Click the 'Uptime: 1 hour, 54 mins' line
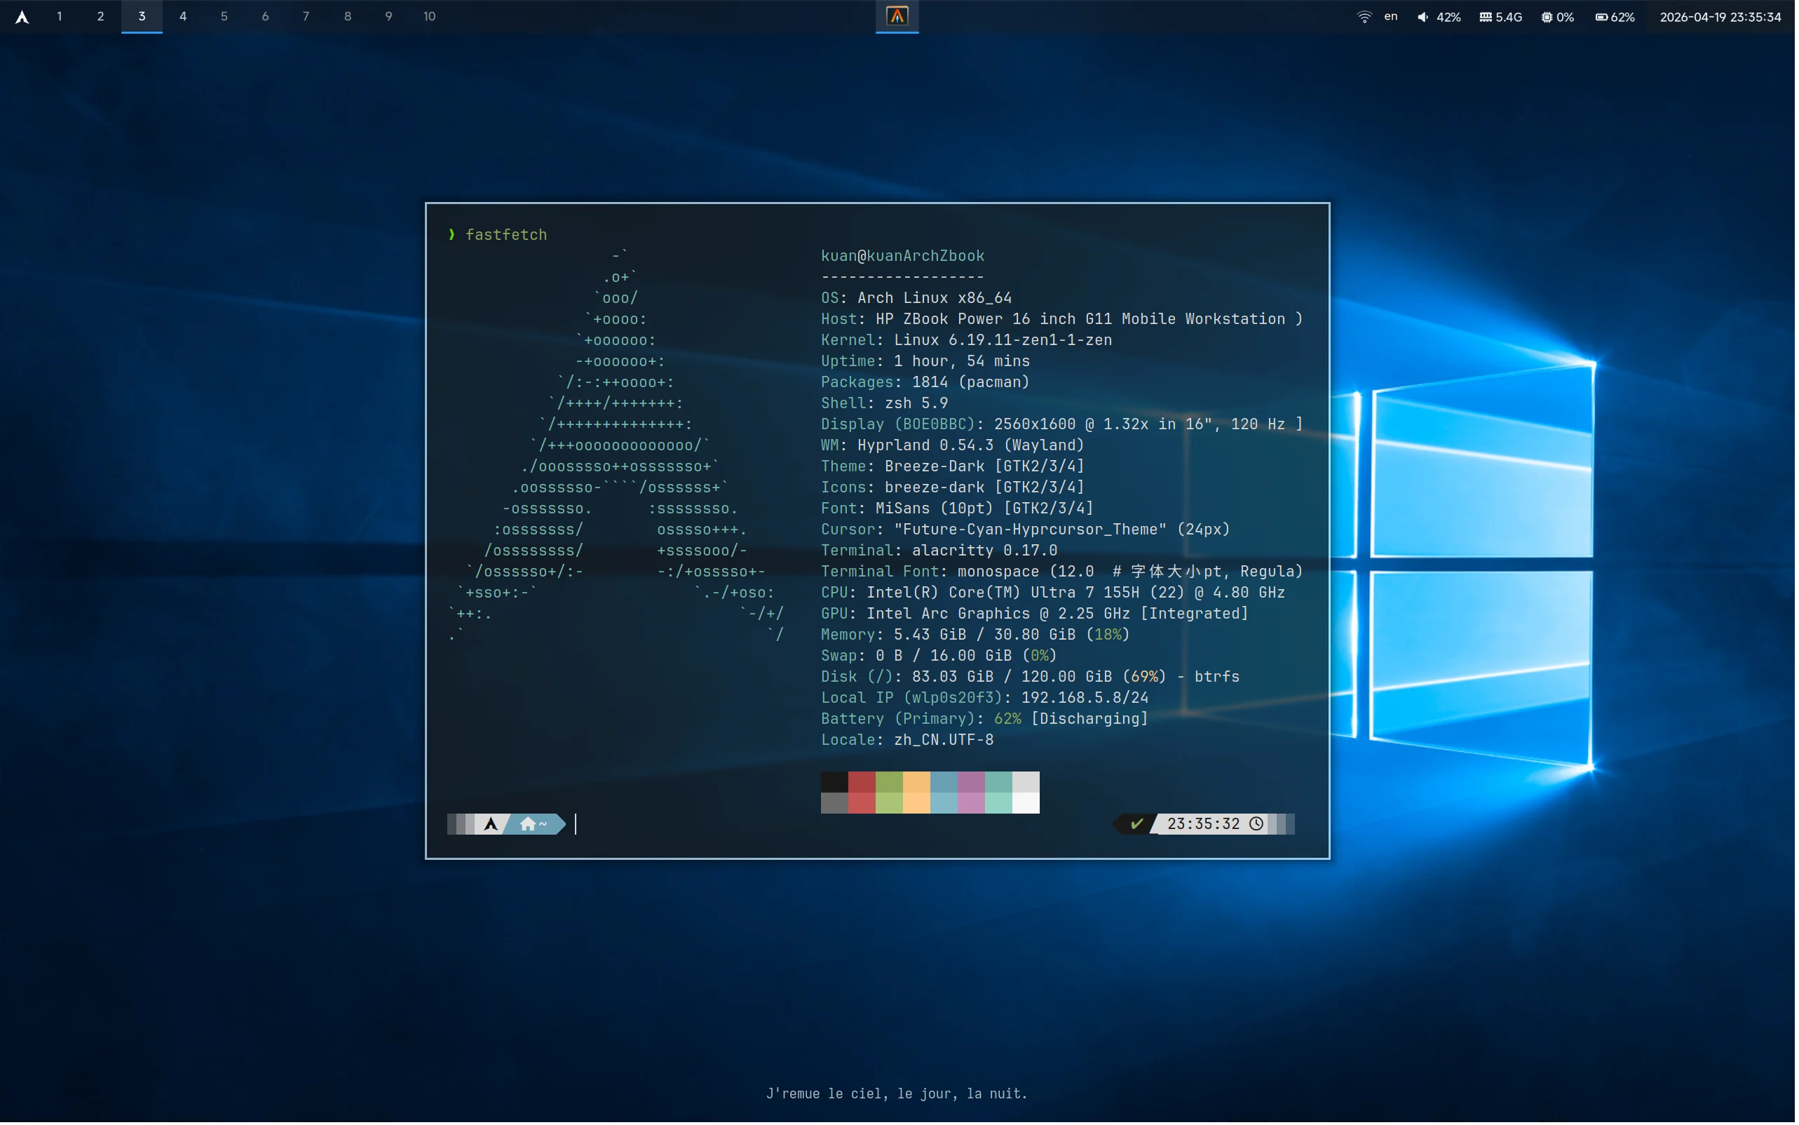This screenshot has height=1125, width=1799. [x=928, y=362]
